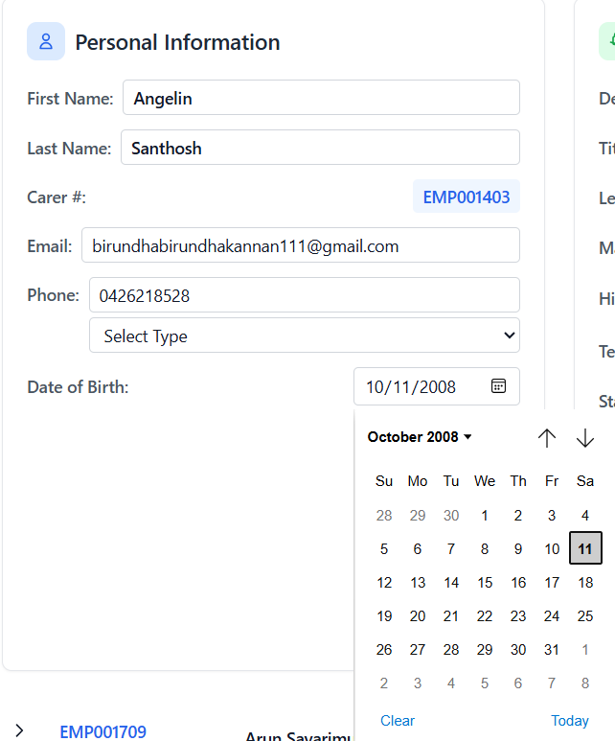Open the Select Type phone dropdown

pos(305,336)
